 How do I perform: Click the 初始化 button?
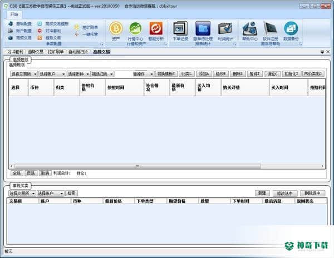pyautogui.click(x=292, y=74)
